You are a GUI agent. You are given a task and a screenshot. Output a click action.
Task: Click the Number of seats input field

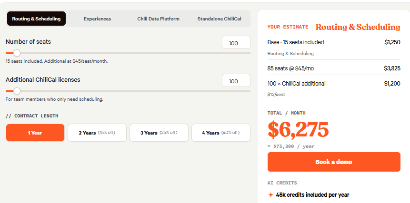click(x=236, y=42)
